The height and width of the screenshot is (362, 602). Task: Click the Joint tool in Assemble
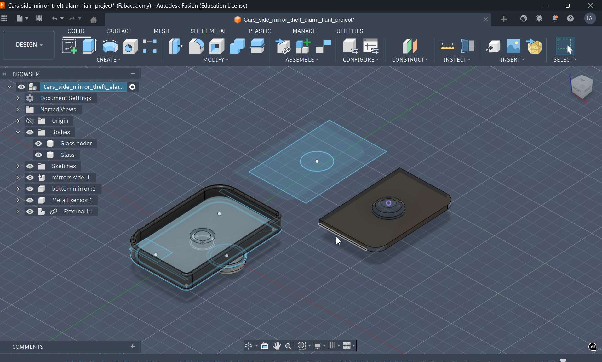324,46
